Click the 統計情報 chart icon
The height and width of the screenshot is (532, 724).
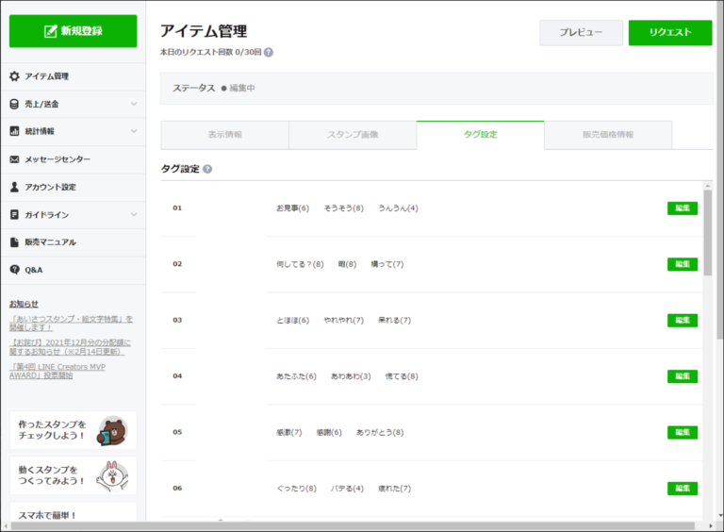point(15,131)
